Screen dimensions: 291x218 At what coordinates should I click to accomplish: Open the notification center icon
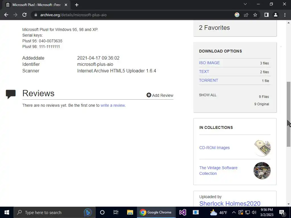(282, 212)
